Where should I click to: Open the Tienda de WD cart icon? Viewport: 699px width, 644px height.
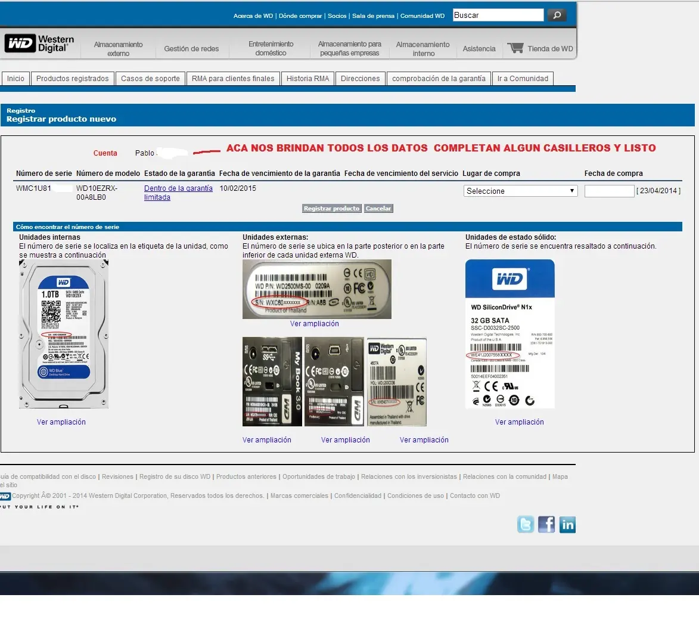(515, 48)
